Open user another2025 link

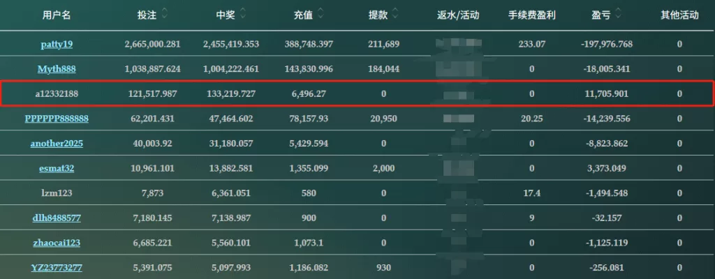[57, 144]
